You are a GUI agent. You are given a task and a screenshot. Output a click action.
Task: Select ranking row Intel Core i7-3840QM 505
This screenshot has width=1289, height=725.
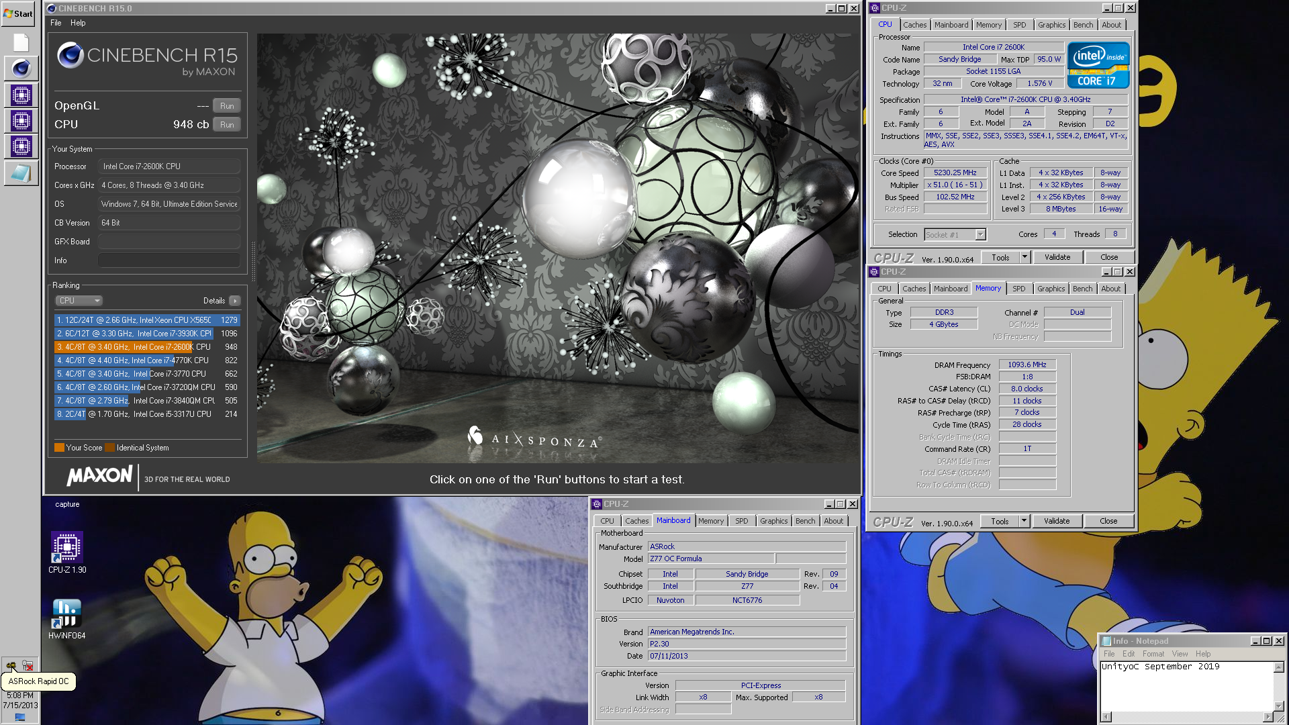point(147,401)
